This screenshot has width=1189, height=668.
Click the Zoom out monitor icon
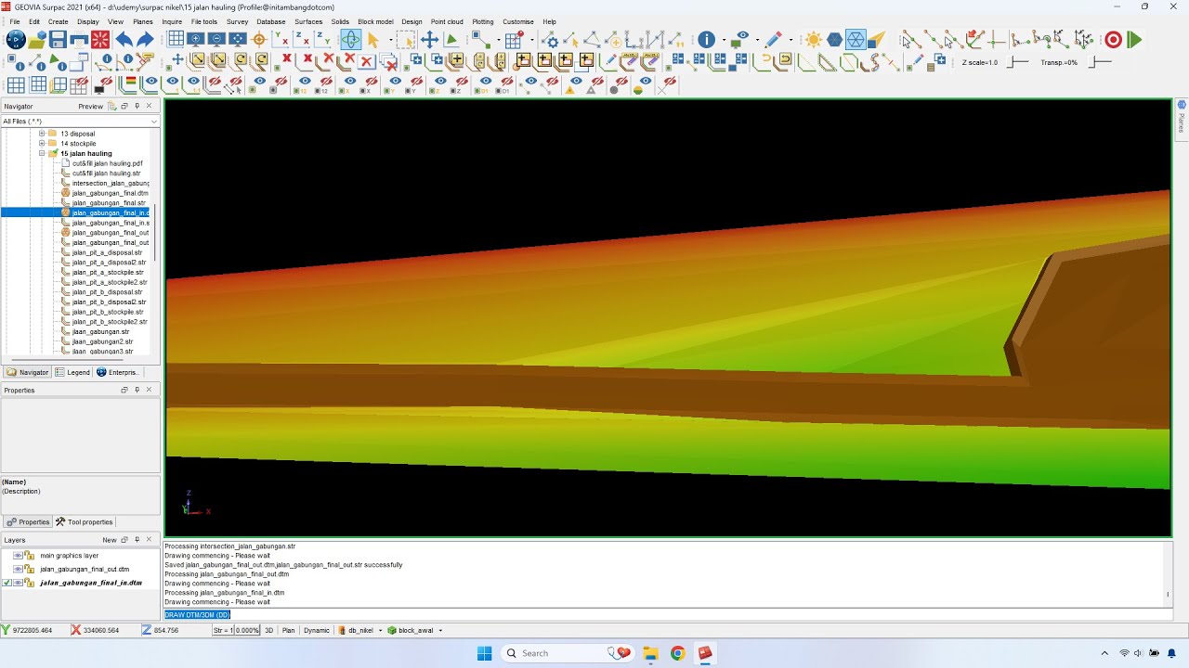[216, 39]
